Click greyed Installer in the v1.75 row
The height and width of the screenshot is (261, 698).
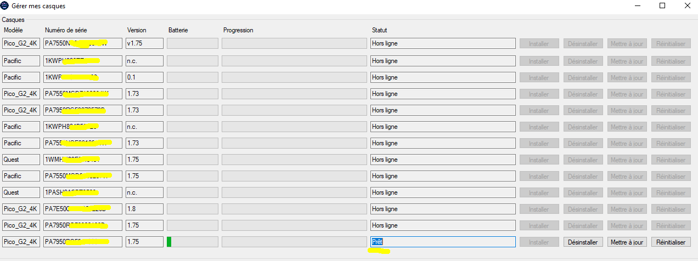539,43
